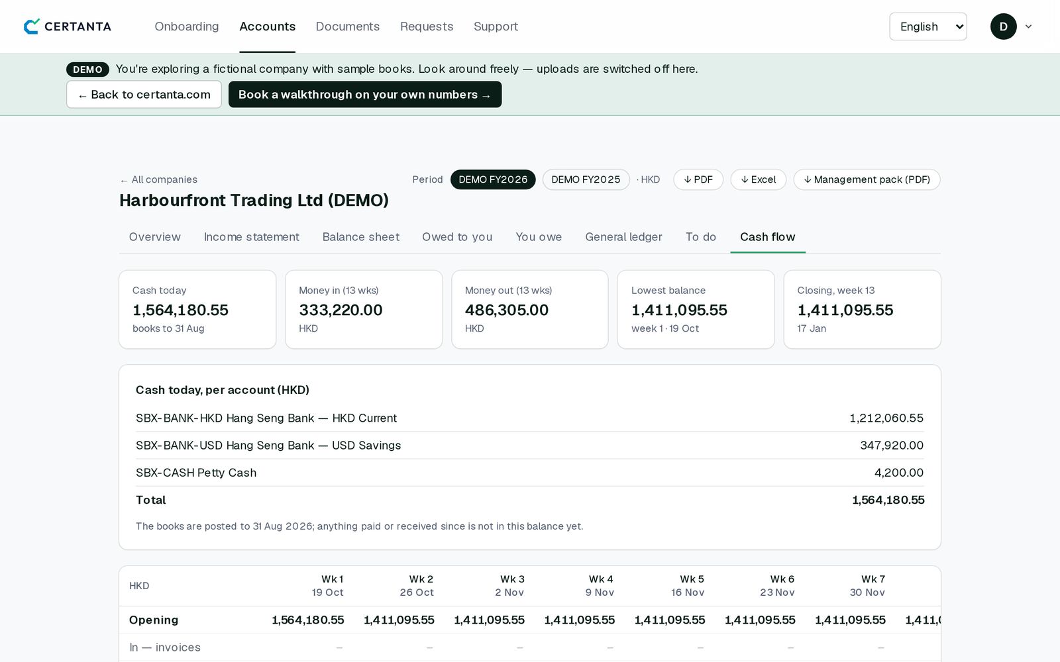Open the Support nav item
The height and width of the screenshot is (662, 1060).
tap(496, 26)
